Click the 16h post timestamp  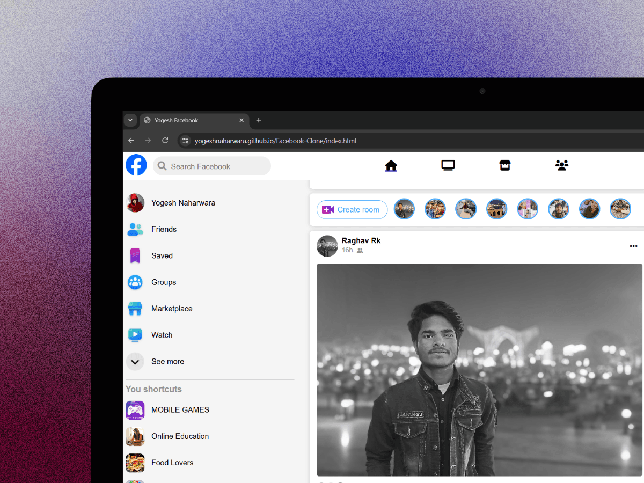[348, 250]
